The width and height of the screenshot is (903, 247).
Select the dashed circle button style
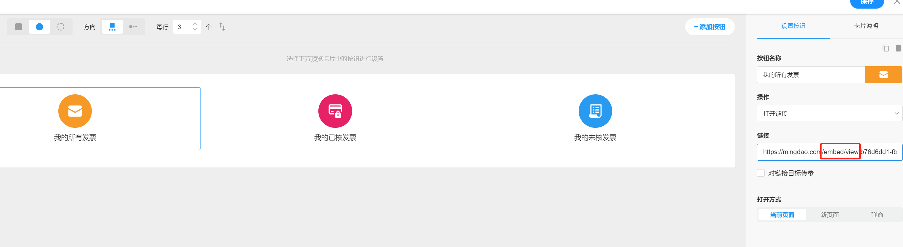(x=61, y=27)
